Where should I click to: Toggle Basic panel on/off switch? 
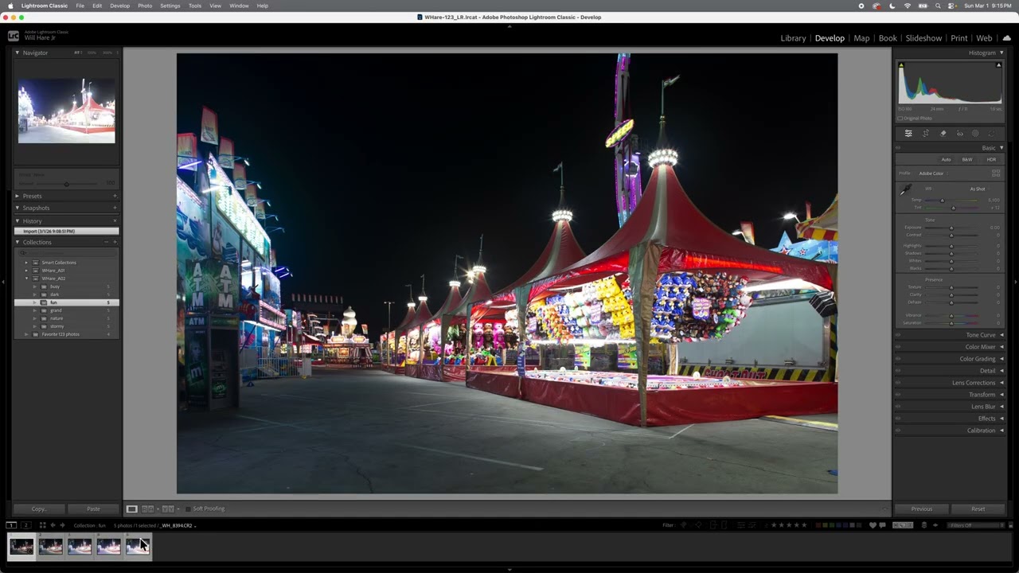click(898, 148)
